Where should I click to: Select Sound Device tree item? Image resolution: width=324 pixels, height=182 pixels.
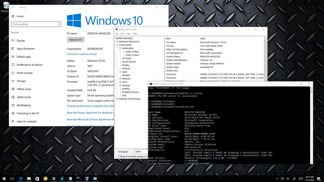[x=129, y=62]
